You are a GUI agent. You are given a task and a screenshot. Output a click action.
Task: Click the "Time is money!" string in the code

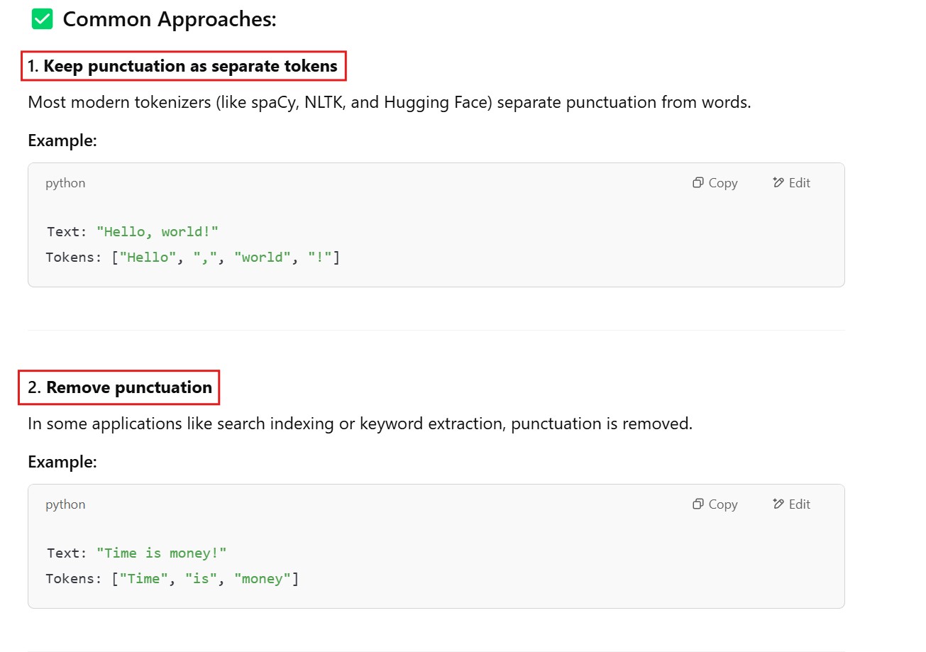coord(161,553)
